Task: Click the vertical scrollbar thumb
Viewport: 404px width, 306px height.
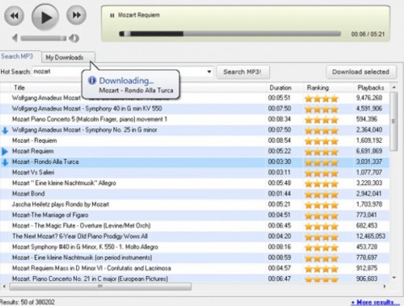Action: [x=393, y=121]
